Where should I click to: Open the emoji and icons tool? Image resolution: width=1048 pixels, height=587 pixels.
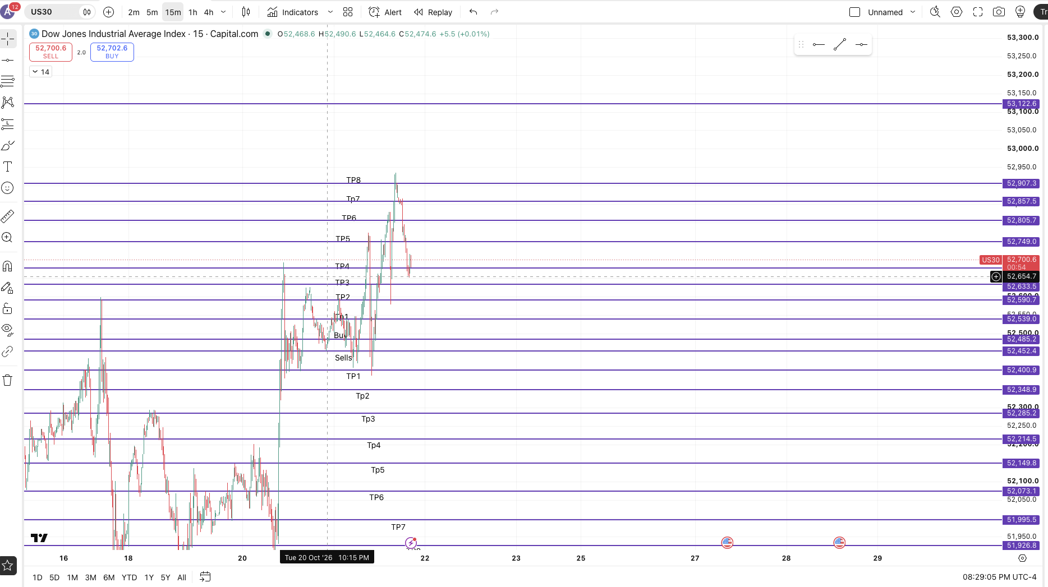[x=8, y=188]
